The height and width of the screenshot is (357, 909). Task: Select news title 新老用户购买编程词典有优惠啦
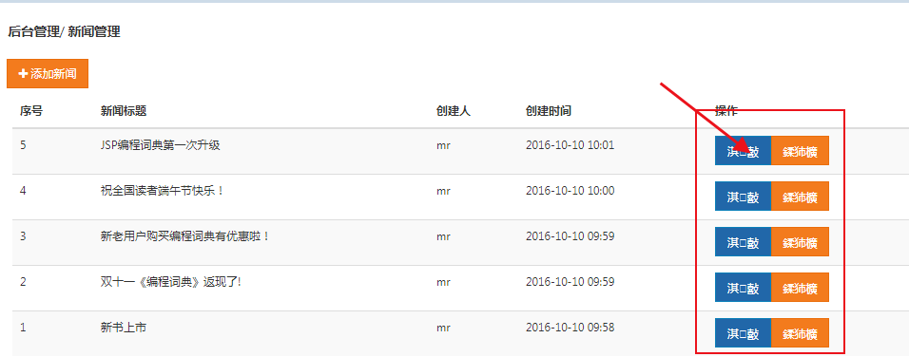[x=185, y=236]
